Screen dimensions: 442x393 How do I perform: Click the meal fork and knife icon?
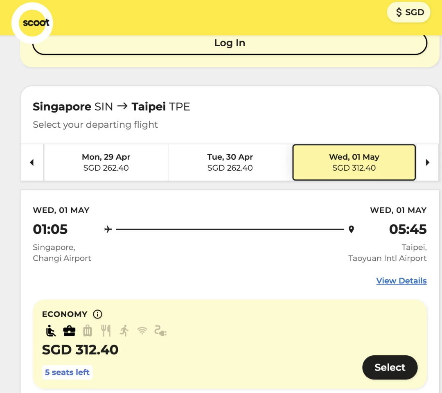(106, 331)
